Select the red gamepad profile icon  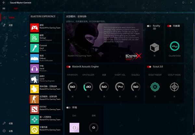[x=34, y=28]
